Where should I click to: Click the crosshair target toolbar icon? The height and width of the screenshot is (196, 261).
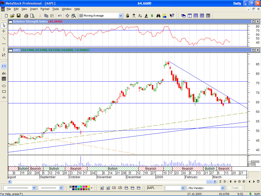pyautogui.click(x=67, y=16)
